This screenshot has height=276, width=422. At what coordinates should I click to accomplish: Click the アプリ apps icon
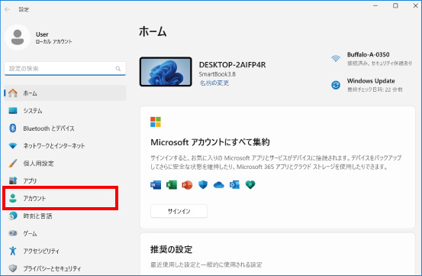coord(13,180)
